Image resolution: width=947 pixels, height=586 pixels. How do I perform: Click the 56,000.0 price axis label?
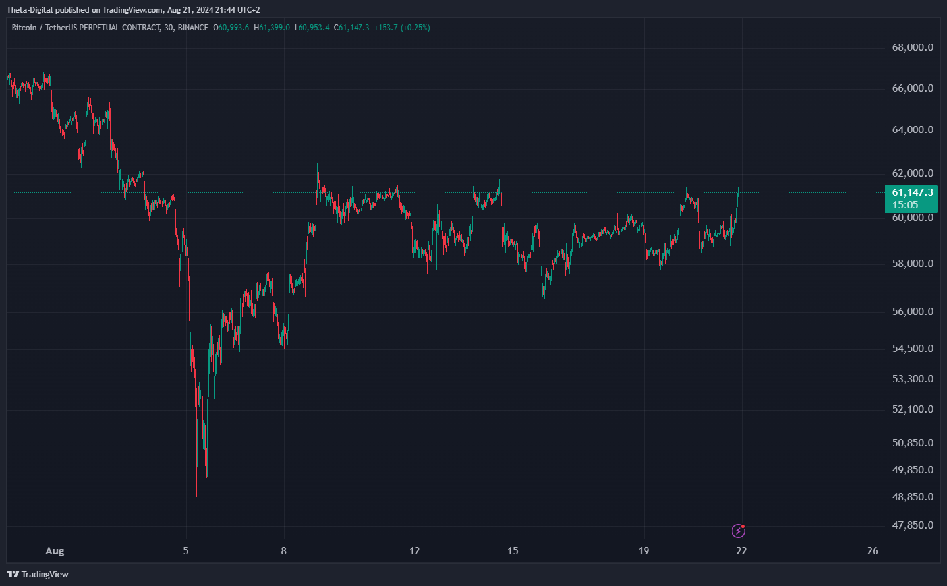[912, 312]
